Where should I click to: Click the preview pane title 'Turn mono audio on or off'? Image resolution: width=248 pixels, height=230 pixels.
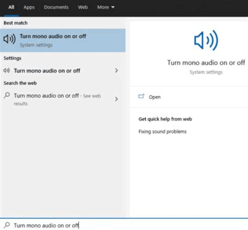(206, 62)
